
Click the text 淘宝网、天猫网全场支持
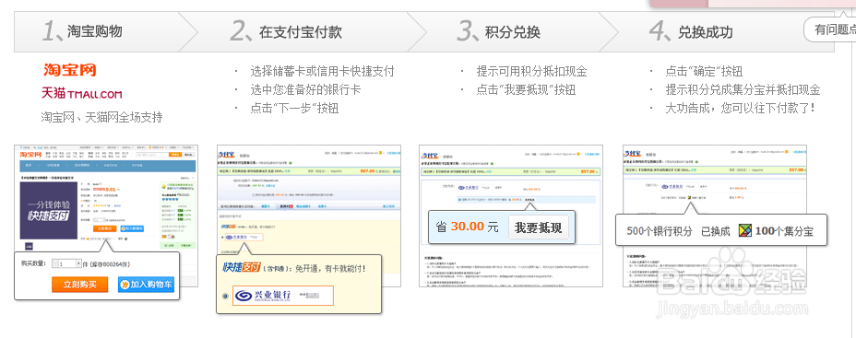click(101, 117)
